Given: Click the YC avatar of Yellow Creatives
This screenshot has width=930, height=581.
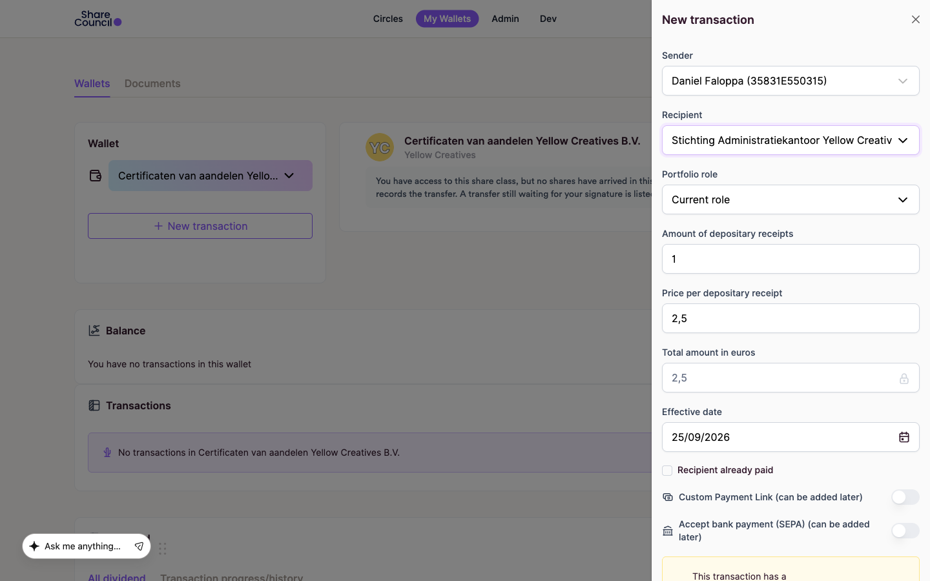Looking at the screenshot, I should click(380, 147).
